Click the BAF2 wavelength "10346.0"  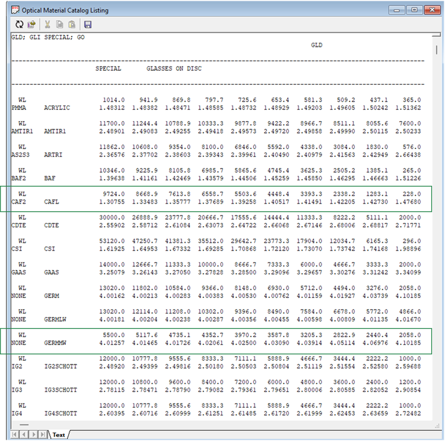pos(112,171)
